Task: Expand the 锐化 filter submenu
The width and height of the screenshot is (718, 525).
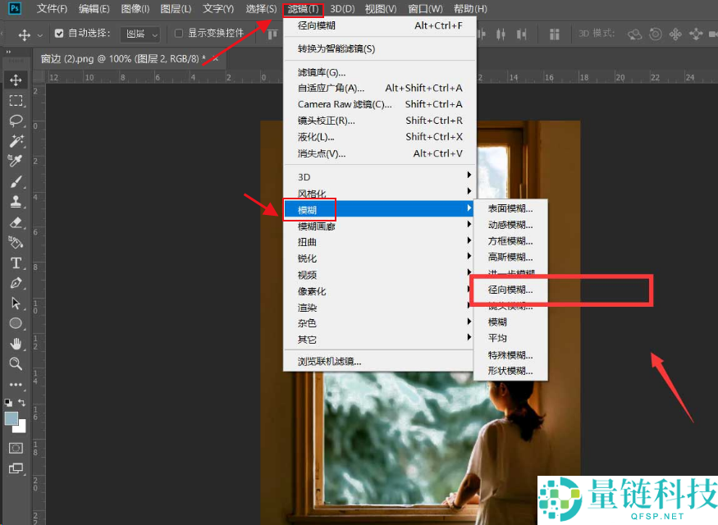Action: click(x=307, y=258)
